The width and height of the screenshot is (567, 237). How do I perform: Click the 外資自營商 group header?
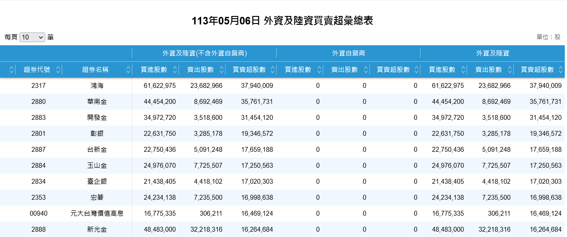pos(349,53)
